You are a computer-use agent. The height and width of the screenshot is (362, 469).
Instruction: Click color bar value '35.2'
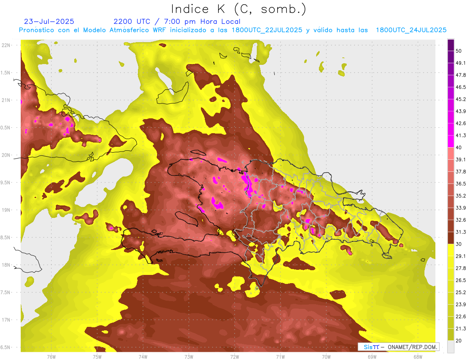click(x=460, y=196)
